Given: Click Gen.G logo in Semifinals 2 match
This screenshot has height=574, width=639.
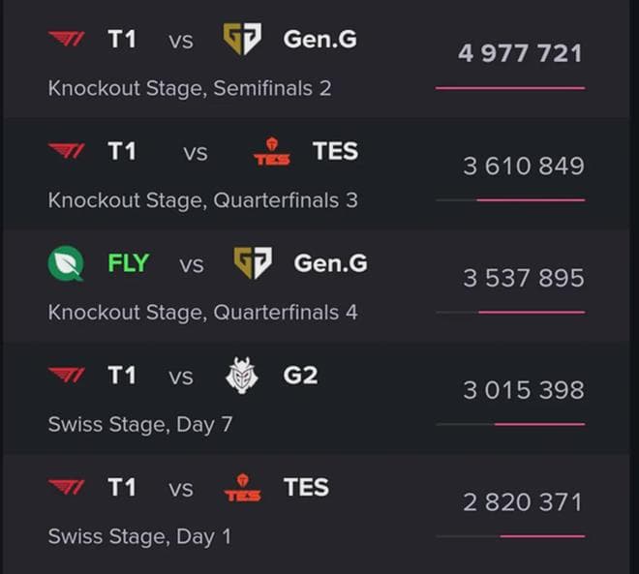Looking at the screenshot, I should 242,39.
